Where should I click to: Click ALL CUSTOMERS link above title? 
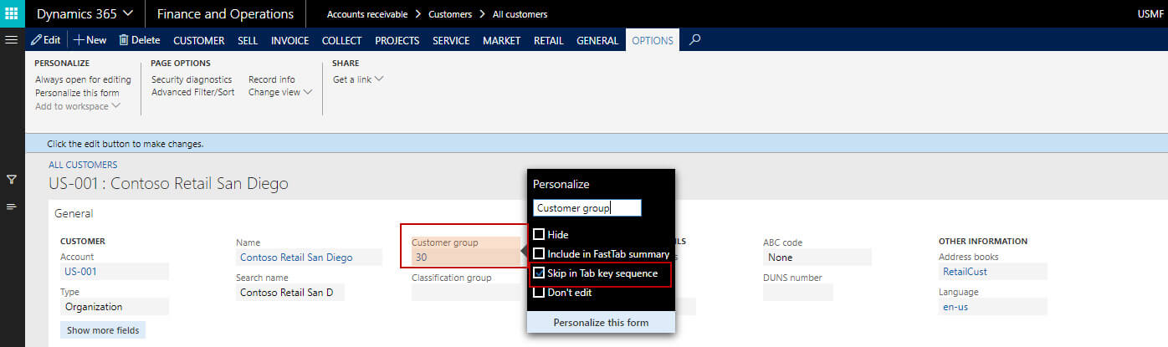coord(83,165)
